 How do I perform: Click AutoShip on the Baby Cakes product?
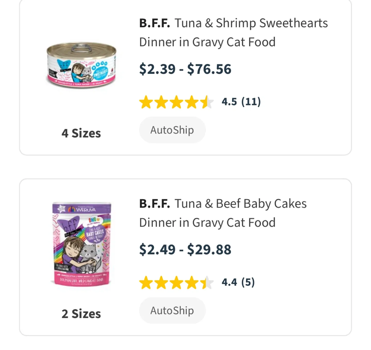[172, 310]
